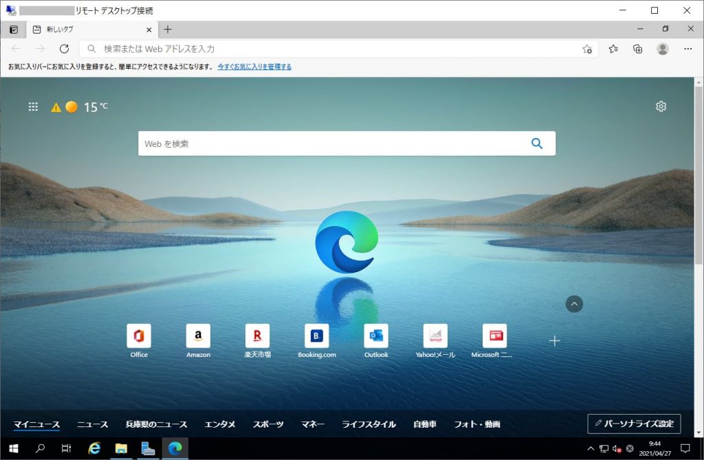The image size is (704, 460).
Task: Open the 今すぐお気に入りを管理する link
Action: [x=254, y=67]
